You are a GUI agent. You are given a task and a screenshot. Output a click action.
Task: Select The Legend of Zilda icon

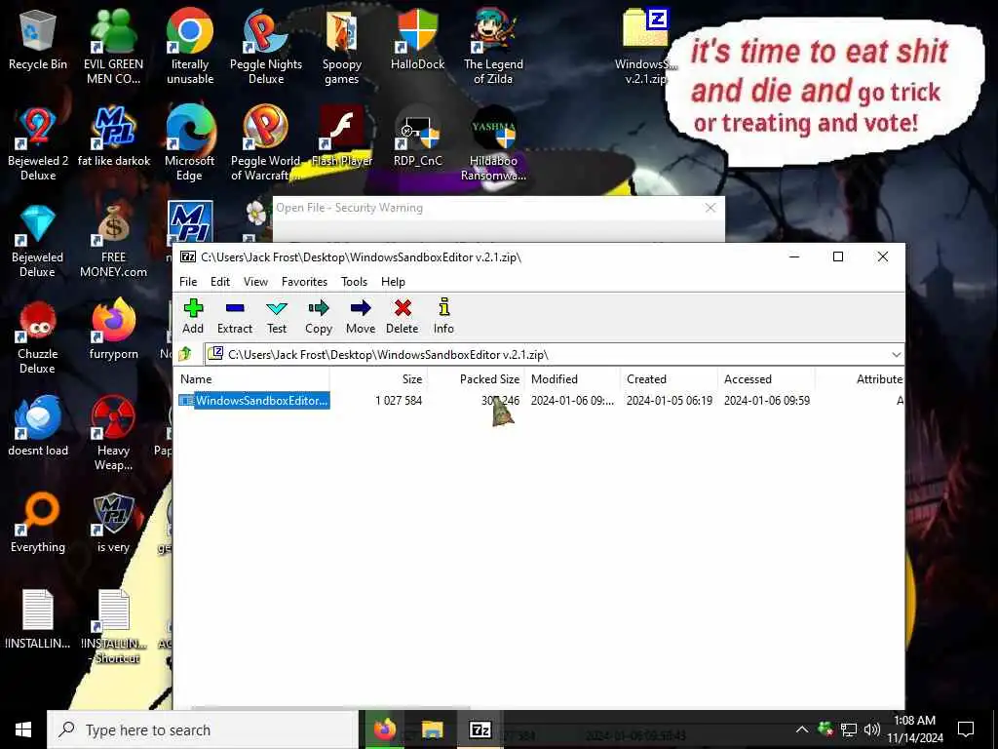coord(493,47)
